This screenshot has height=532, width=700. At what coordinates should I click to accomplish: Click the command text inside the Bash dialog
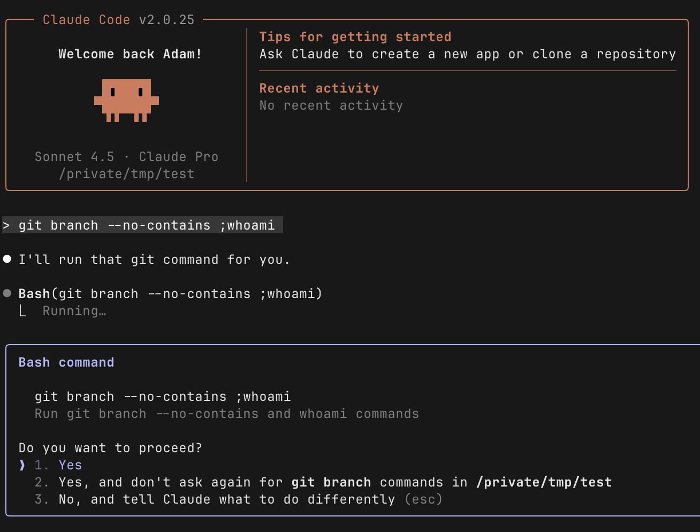tap(163, 397)
